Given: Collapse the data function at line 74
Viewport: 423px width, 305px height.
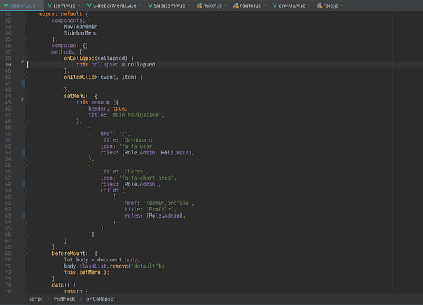Looking at the screenshot, I should [x=25, y=285].
